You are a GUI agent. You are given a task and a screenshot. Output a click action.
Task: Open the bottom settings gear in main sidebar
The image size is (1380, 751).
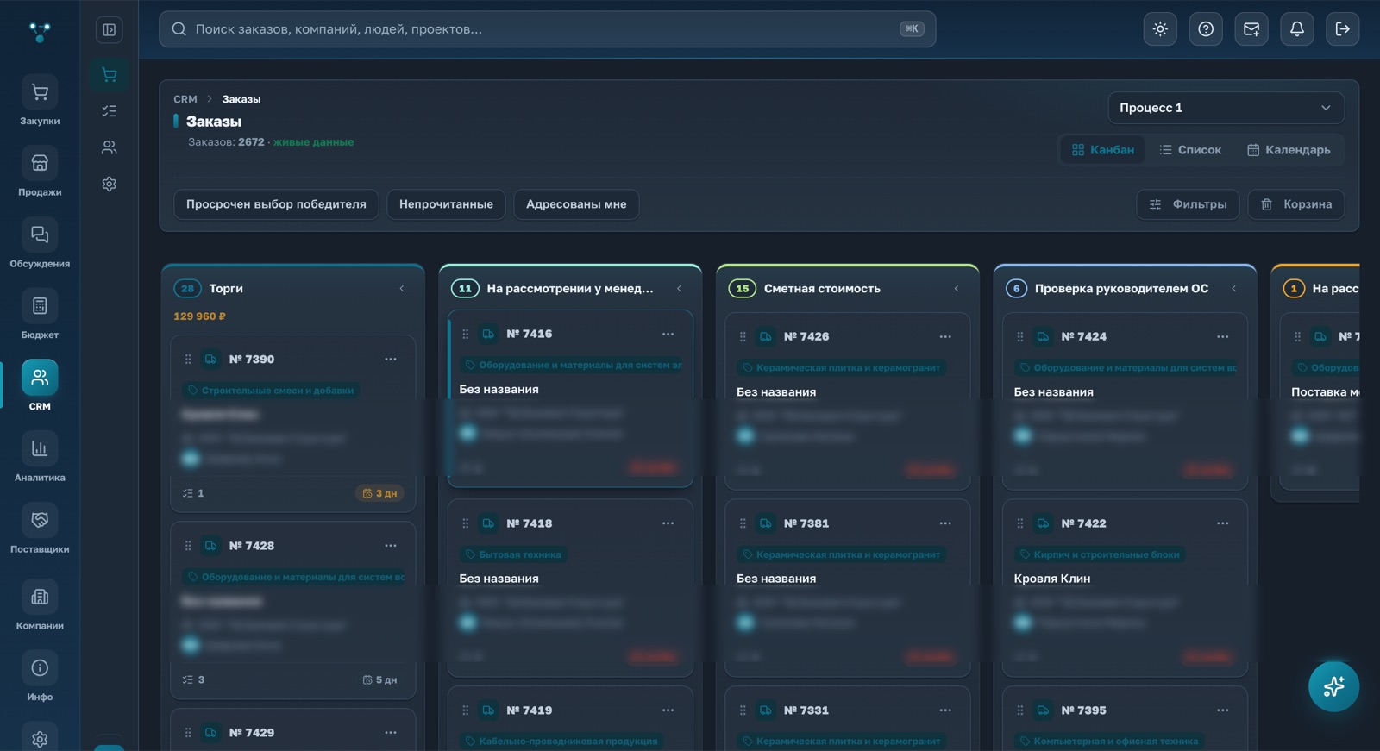pyautogui.click(x=40, y=739)
